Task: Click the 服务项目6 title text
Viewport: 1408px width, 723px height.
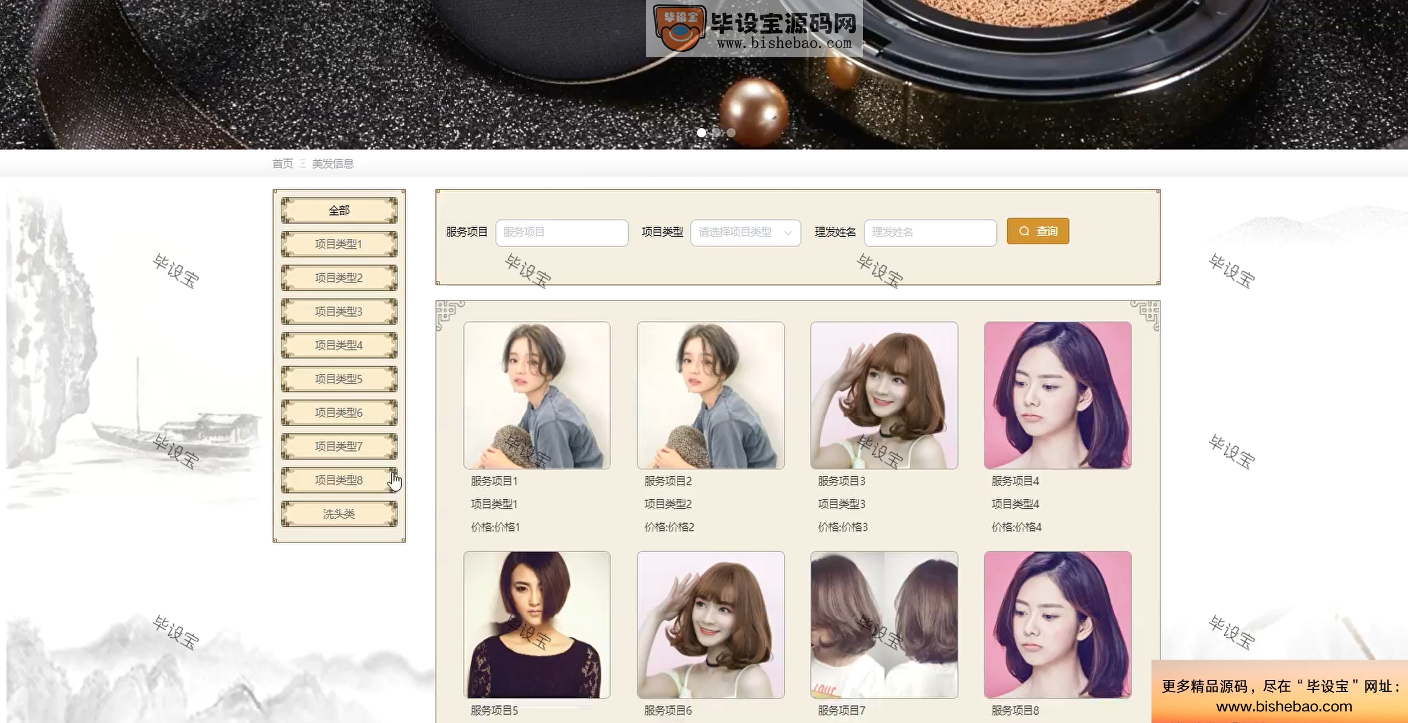Action: [x=668, y=710]
